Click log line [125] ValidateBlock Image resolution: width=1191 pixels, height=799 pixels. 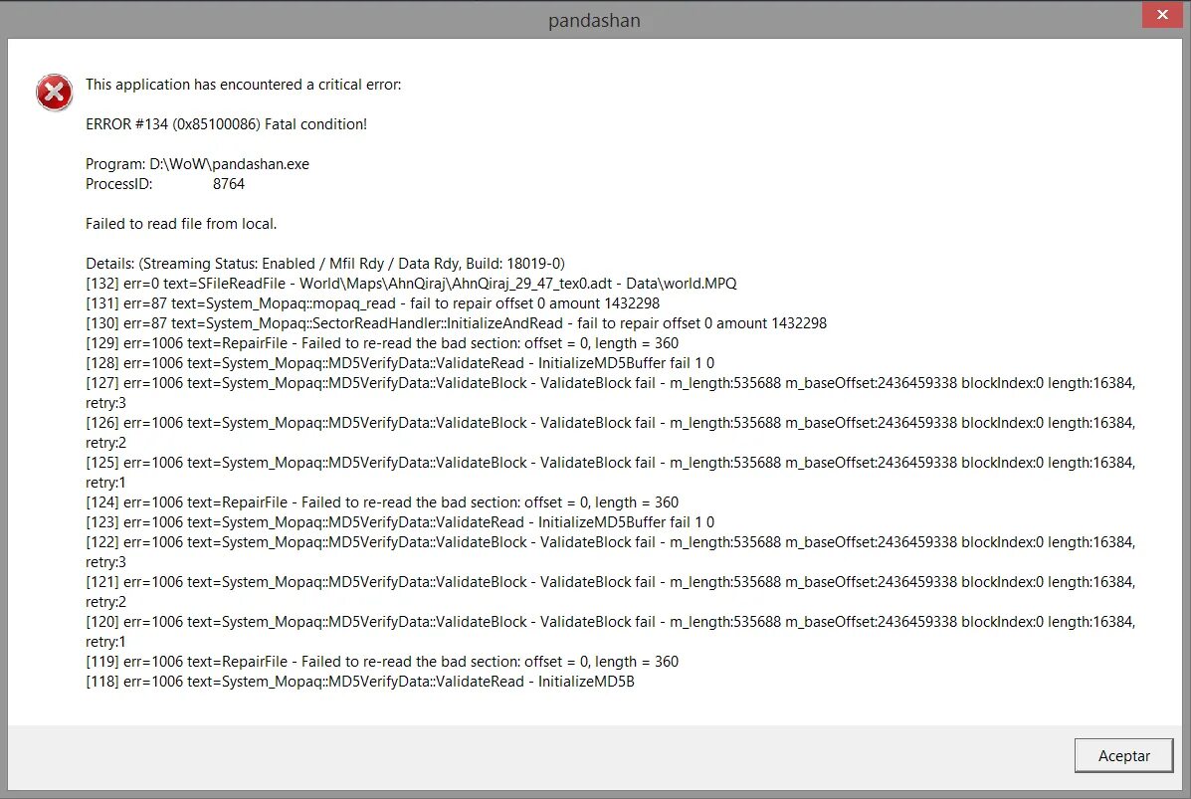611,473
